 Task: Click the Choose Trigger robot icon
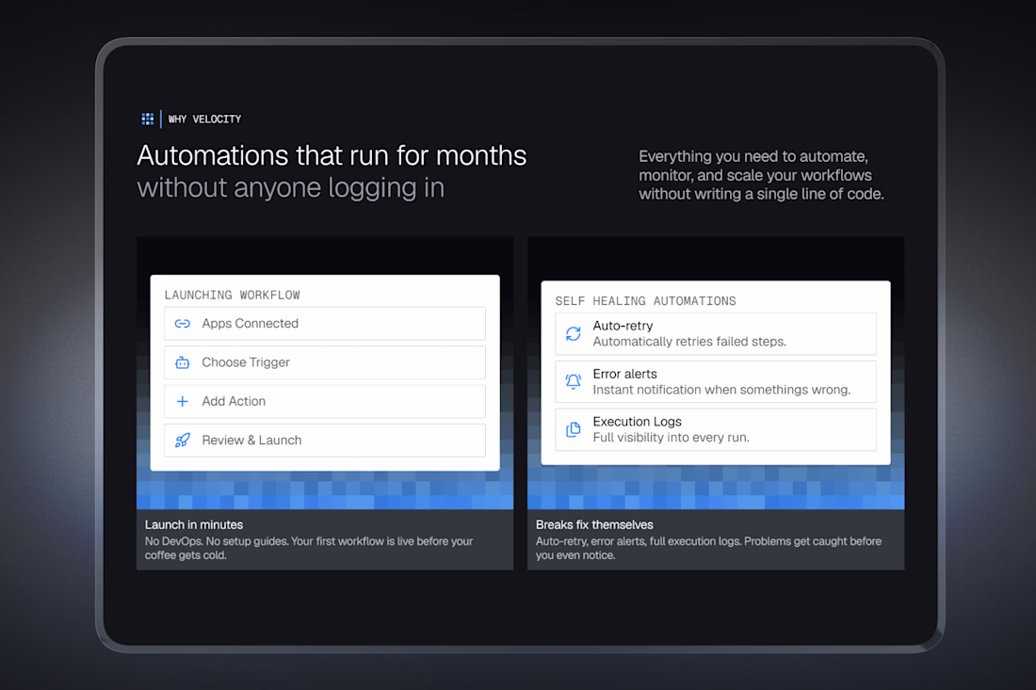(183, 362)
